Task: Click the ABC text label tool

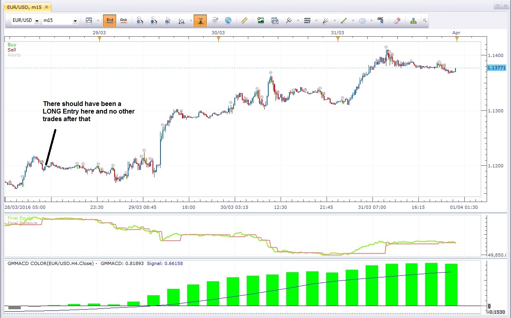Action: coord(380,21)
